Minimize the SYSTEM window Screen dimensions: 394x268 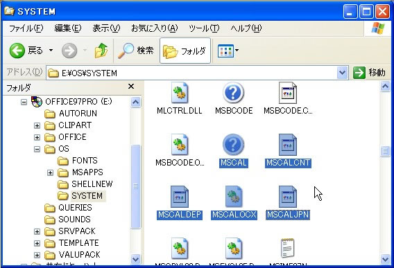(350, 11)
